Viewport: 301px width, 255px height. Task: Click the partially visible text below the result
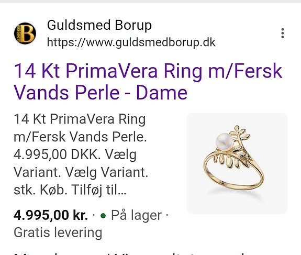tap(135, 253)
